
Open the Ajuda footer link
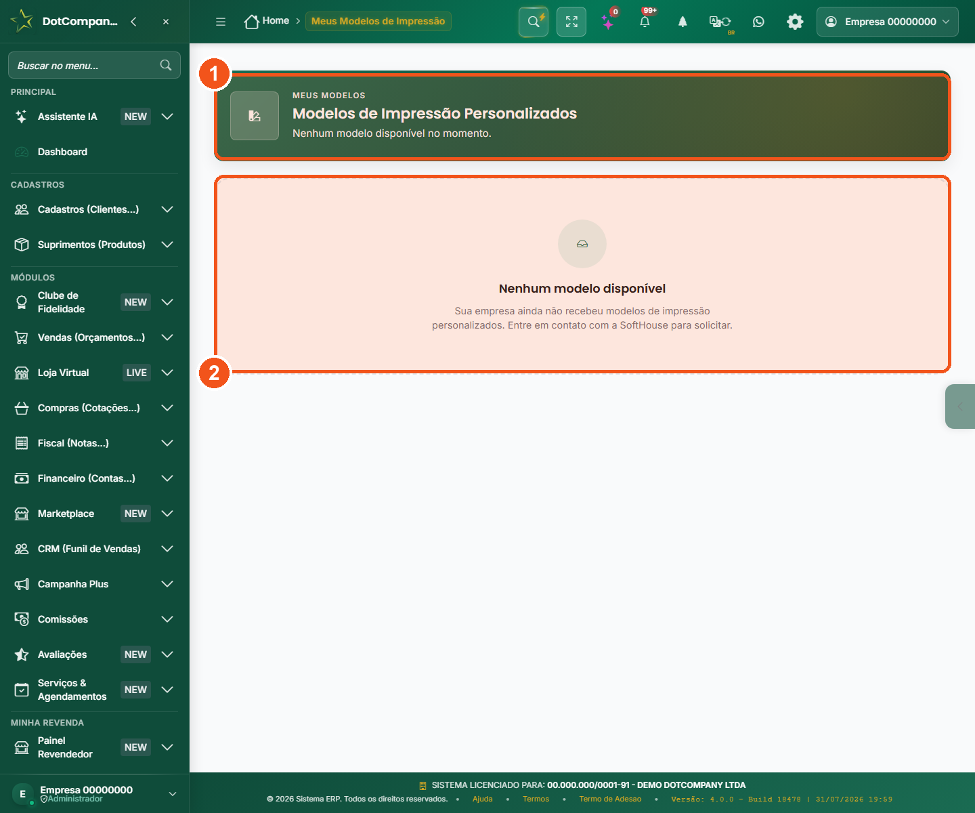click(483, 799)
